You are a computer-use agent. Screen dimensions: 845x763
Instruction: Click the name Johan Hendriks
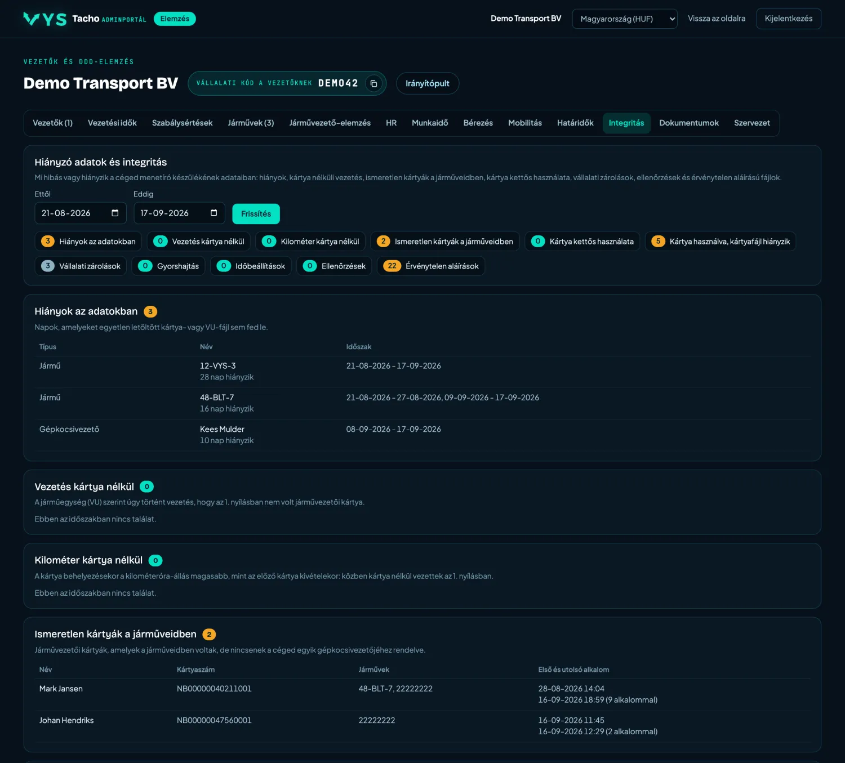[66, 720]
